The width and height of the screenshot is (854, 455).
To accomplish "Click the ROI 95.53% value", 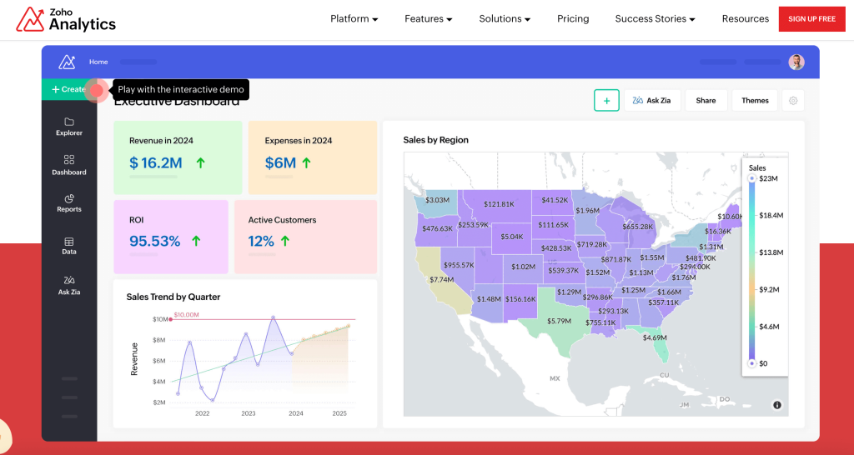I will point(154,241).
